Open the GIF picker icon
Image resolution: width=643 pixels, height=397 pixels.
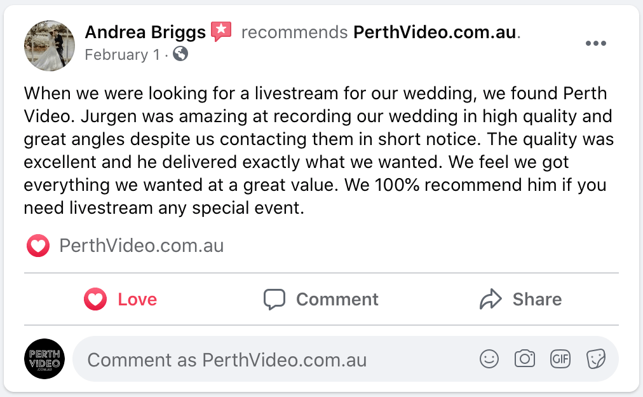560,359
